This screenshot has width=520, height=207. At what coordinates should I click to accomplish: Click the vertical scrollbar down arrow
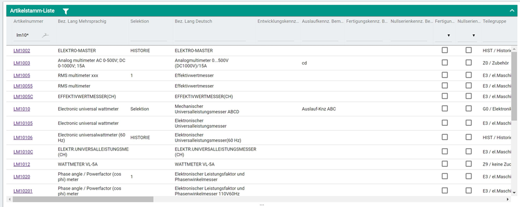[x=514, y=192]
